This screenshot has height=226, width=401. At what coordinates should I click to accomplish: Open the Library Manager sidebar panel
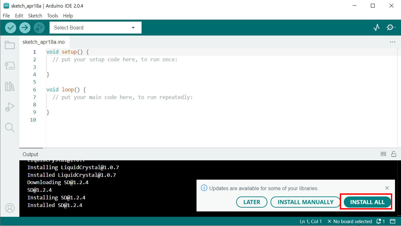point(10,86)
